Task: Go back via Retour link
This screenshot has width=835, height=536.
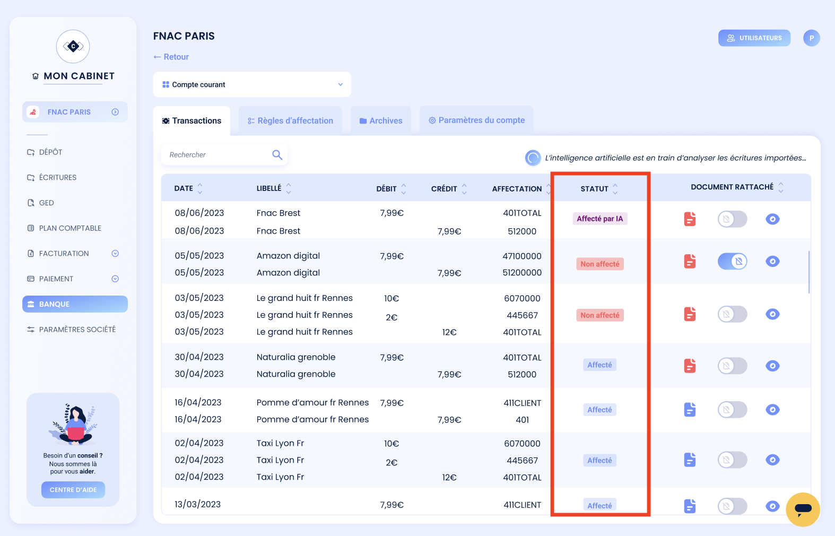Action: click(171, 57)
